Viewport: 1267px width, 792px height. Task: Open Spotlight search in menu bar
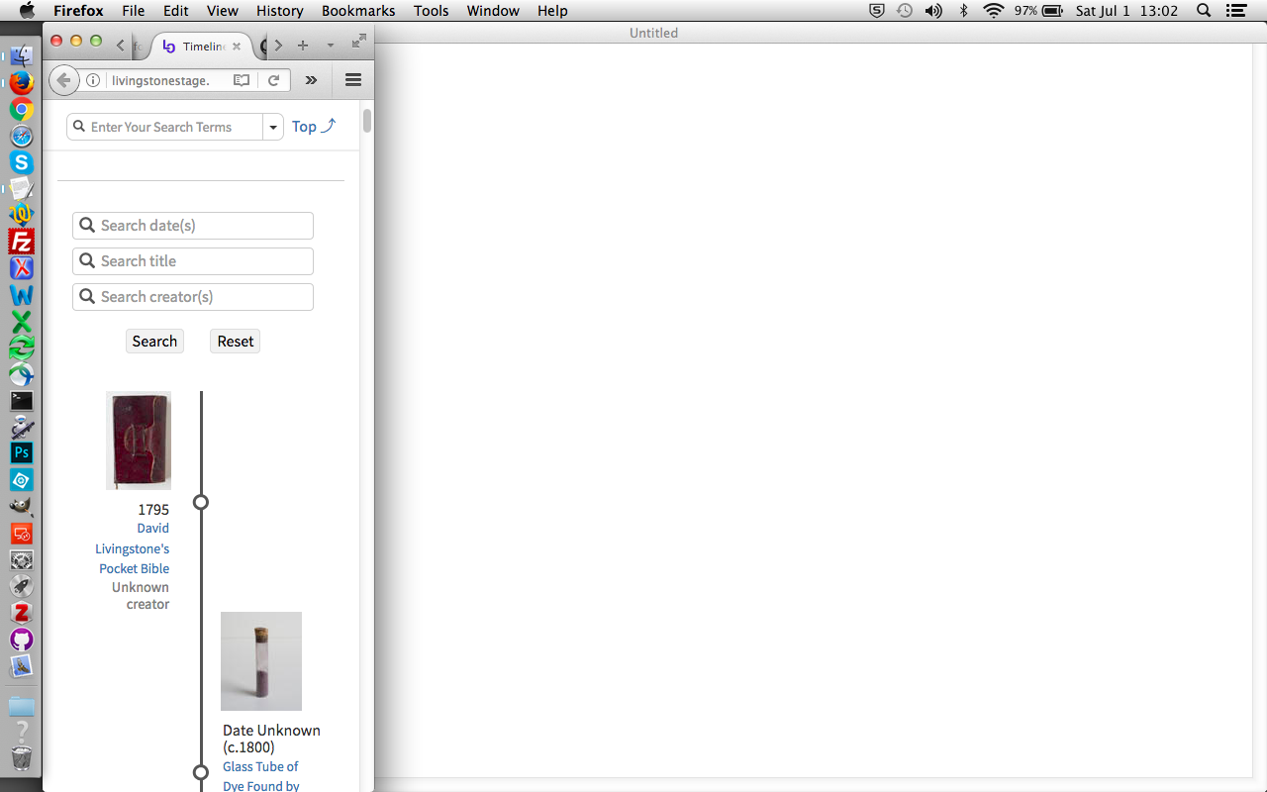click(x=1204, y=11)
